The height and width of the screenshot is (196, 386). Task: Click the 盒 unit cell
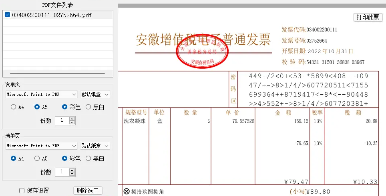click(160, 121)
